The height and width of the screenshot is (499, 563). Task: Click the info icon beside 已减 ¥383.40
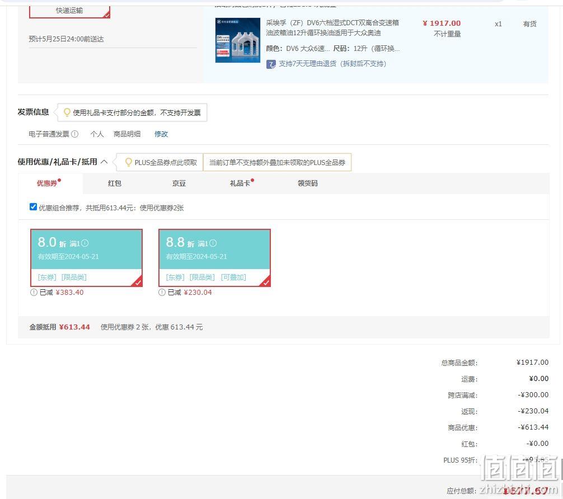pyautogui.click(x=34, y=292)
